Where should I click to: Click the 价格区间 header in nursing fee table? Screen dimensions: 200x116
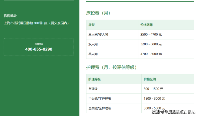[x=150, y=79]
